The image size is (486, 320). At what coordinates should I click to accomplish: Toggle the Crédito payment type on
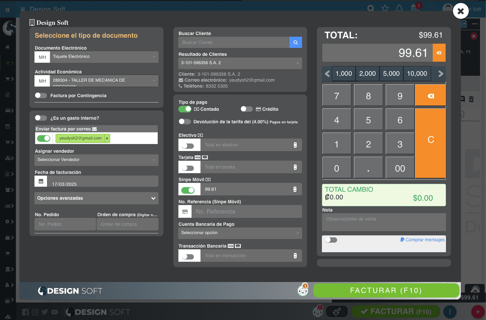(x=246, y=109)
